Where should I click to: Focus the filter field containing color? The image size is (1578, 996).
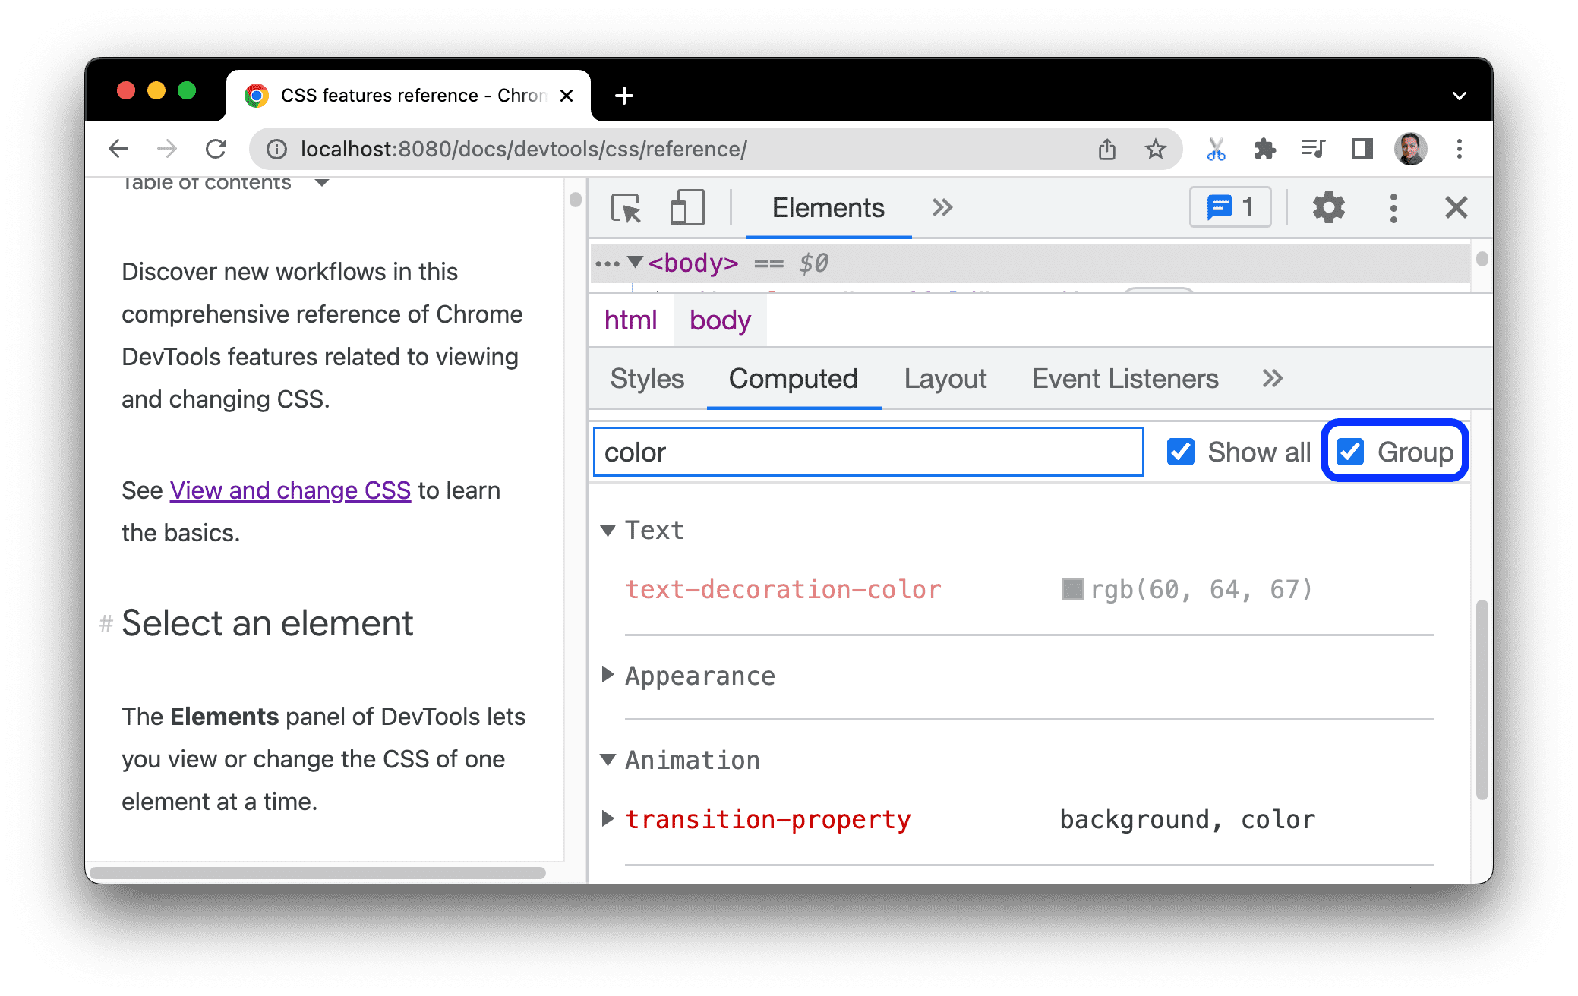868,452
